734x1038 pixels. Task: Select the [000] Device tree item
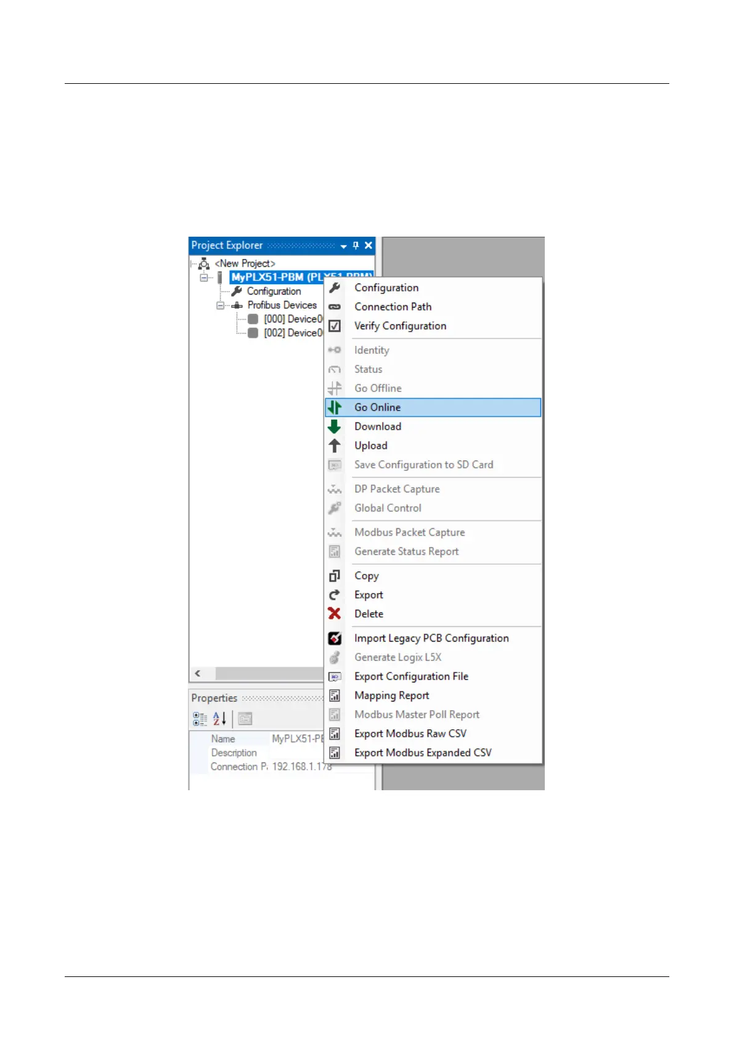293,319
